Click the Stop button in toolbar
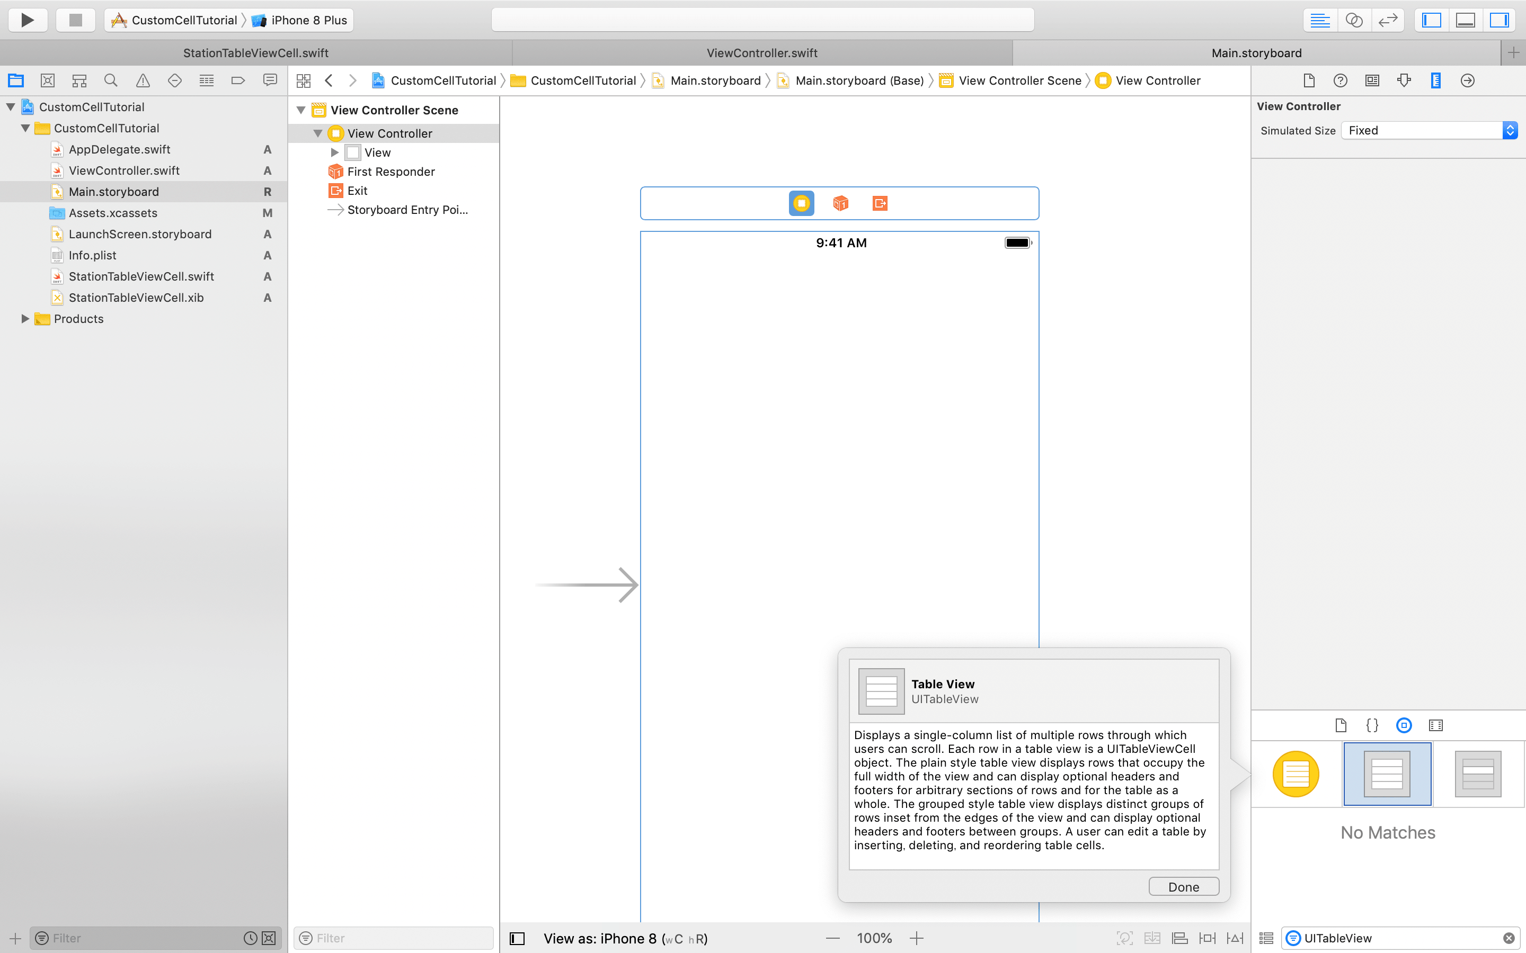Image resolution: width=1526 pixels, height=953 pixels. pos(75,20)
